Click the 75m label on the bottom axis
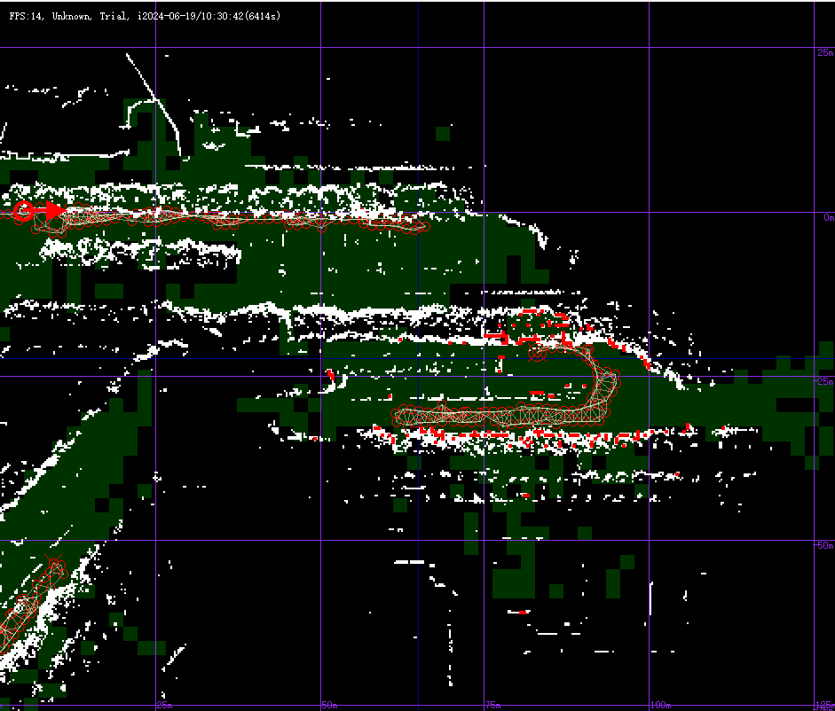The width and height of the screenshot is (835, 711). (x=492, y=705)
